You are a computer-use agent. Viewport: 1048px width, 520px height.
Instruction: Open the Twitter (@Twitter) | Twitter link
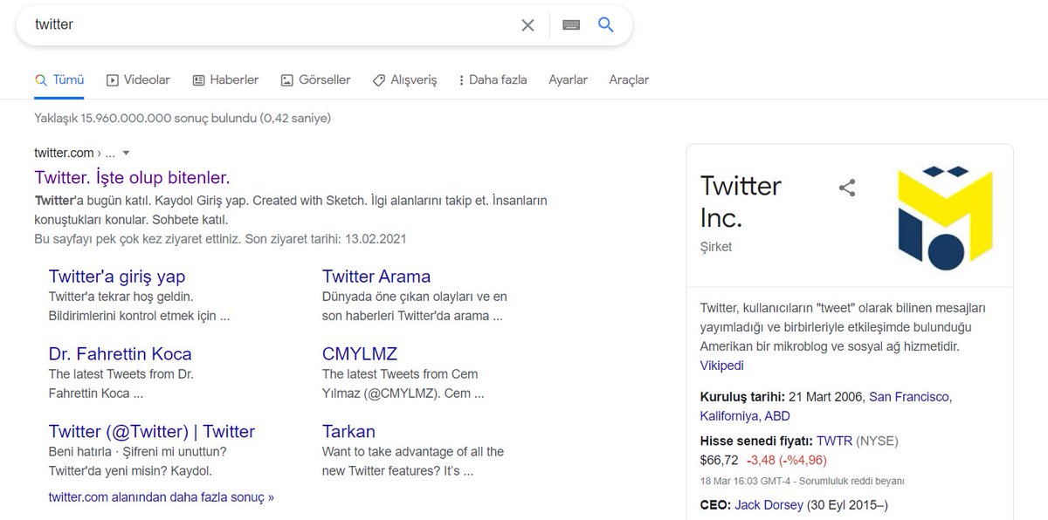pos(152,431)
